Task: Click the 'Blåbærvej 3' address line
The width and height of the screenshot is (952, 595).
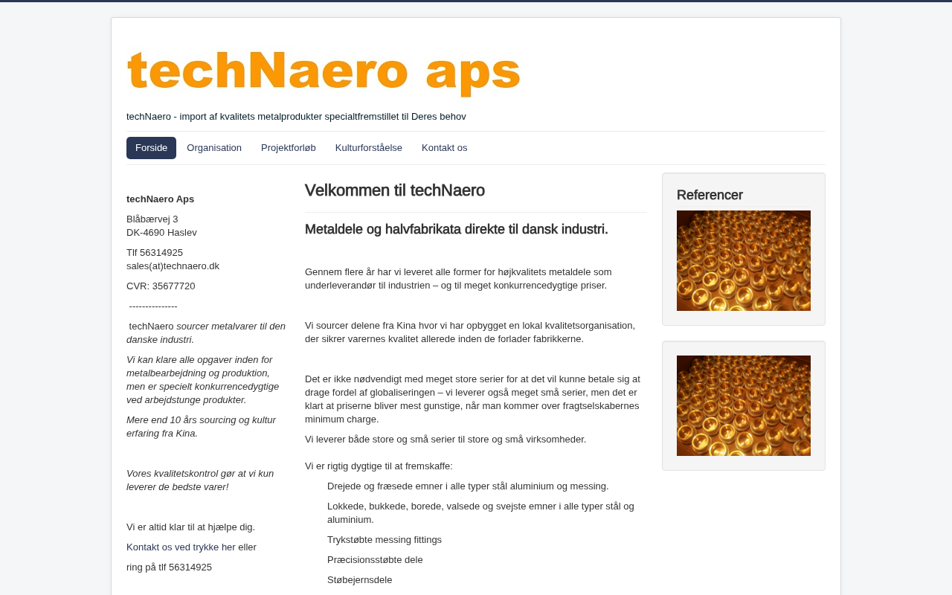Action: 152,219
